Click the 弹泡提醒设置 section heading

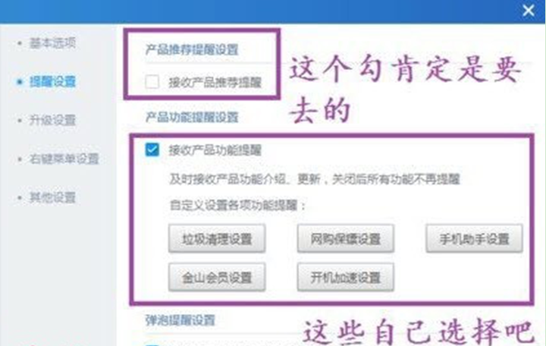180,320
